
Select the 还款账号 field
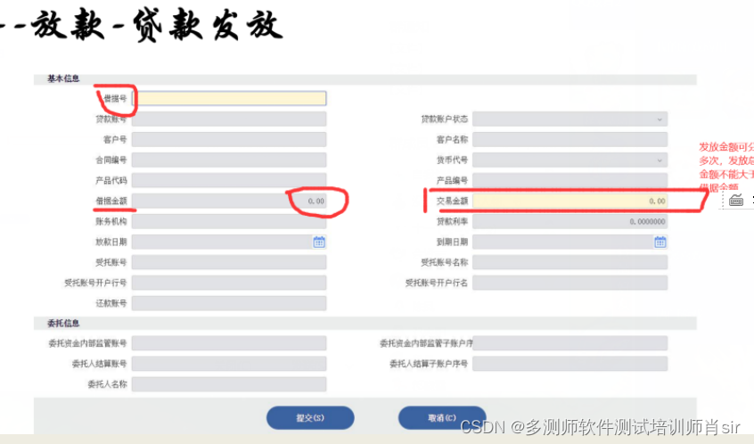coord(229,303)
